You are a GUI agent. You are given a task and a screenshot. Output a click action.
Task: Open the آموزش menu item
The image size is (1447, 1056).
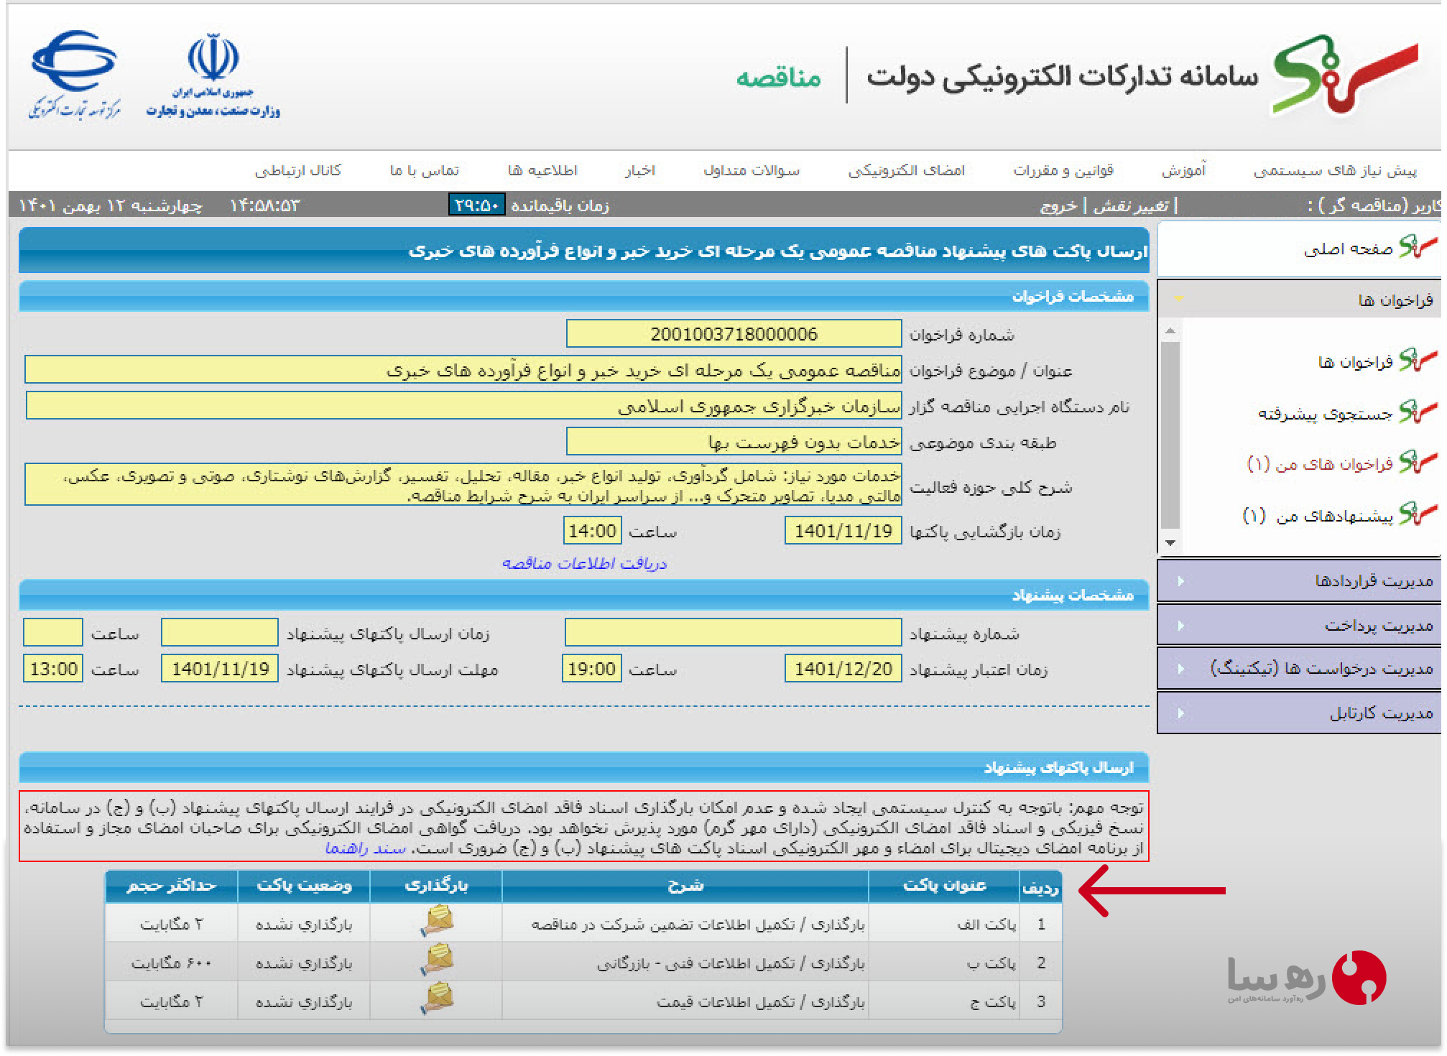[x=1184, y=171]
